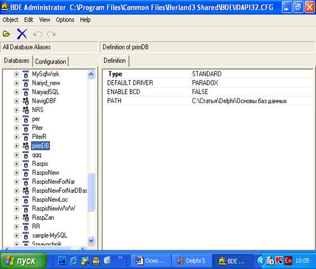
Task: Open the Options menu
Action: (x=65, y=20)
